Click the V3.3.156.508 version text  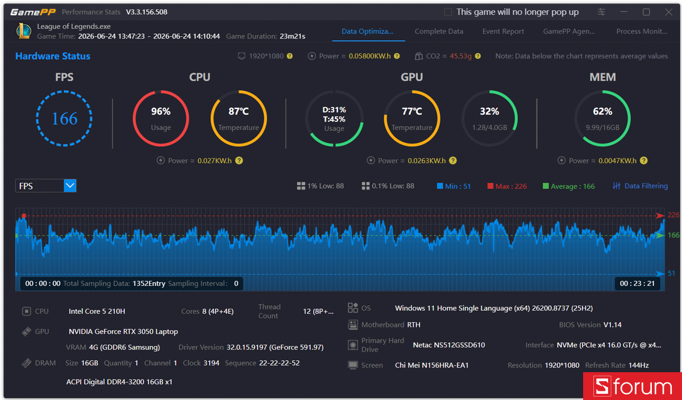click(x=147, y=12)
